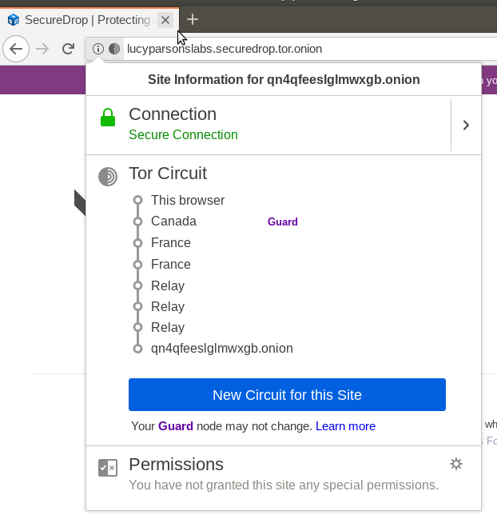This screenshot has height=519, width=497.
Task: Open the Learn more link
Action: pyautogui.click(x=345, y=426)
